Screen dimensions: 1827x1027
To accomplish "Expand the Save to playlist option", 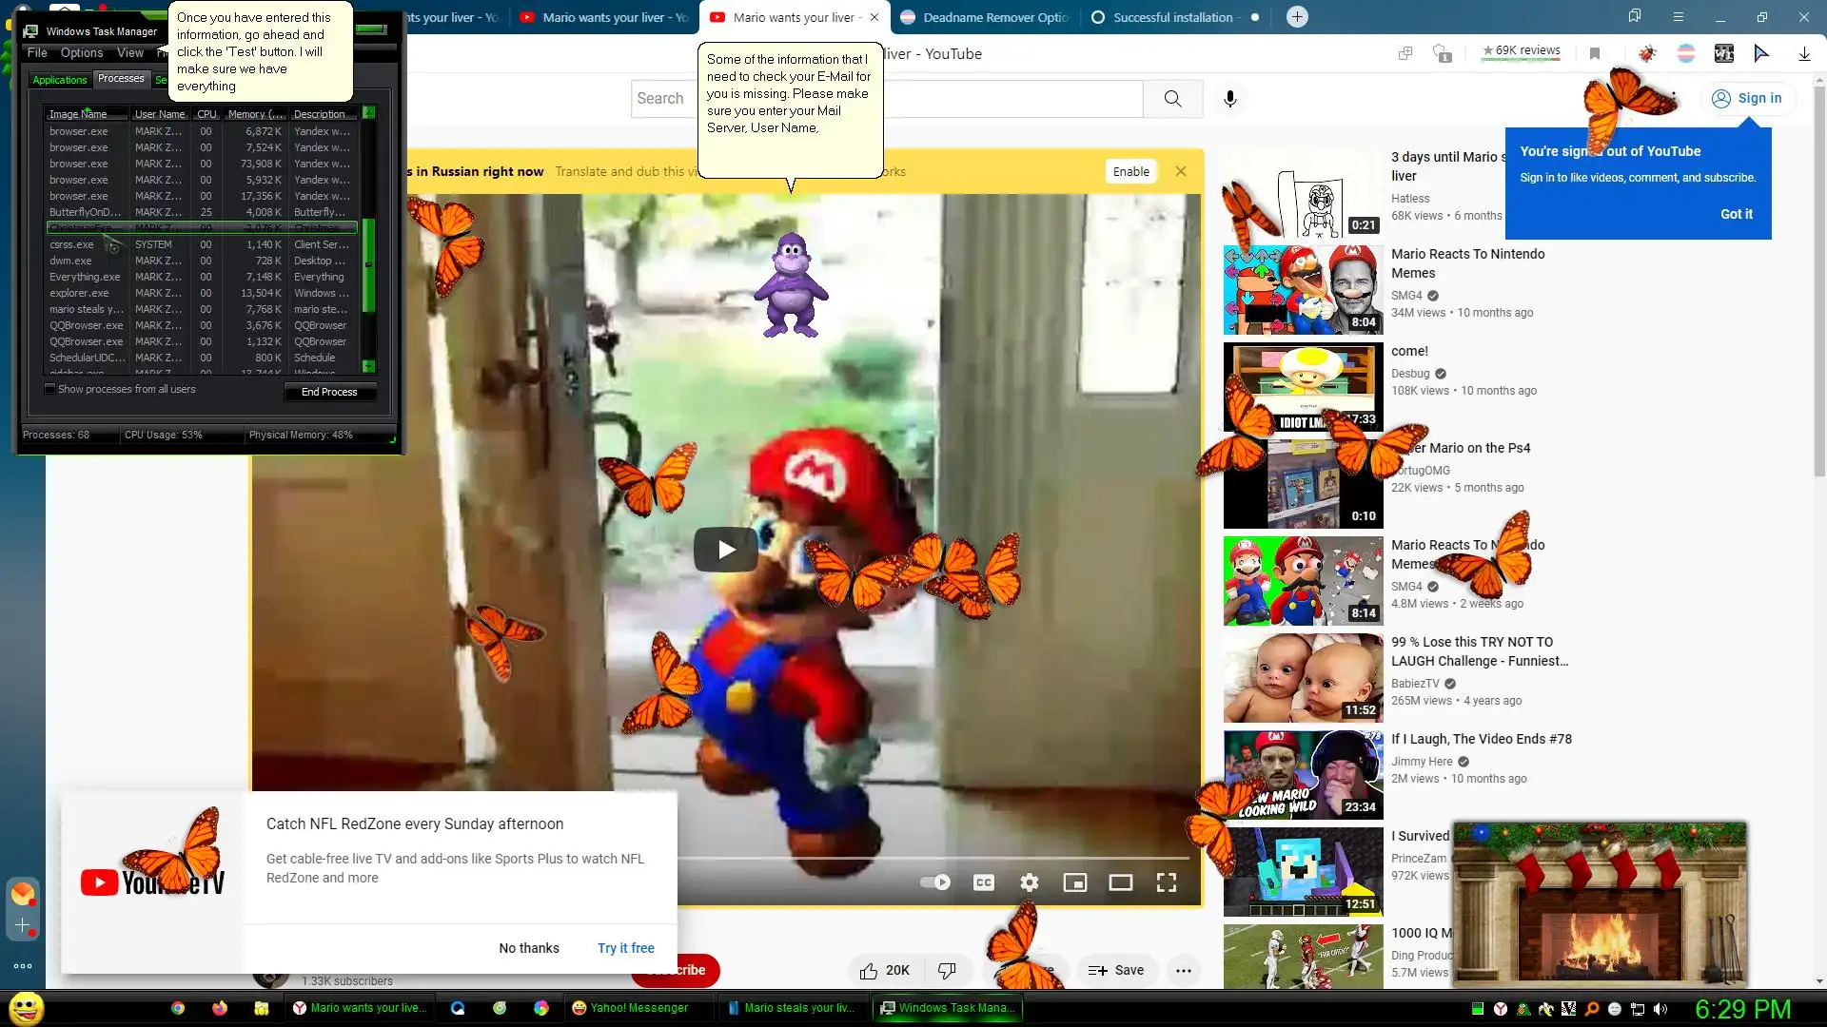I will (x=1116, y=970).
